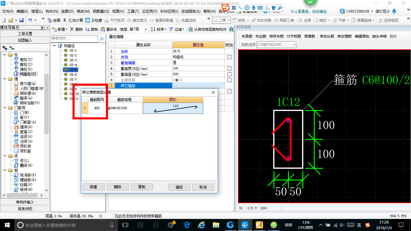Image resolution: width=411 pixels, height=231 pixels.
Task: Toggle 附加 checkbox for 截面高(H边) row
Action: [229, 74]
